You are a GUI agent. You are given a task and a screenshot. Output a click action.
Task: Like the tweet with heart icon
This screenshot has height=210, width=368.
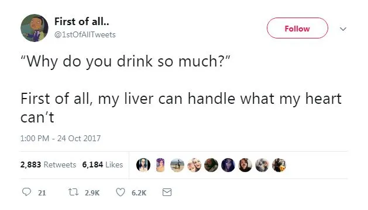[121, 192]
